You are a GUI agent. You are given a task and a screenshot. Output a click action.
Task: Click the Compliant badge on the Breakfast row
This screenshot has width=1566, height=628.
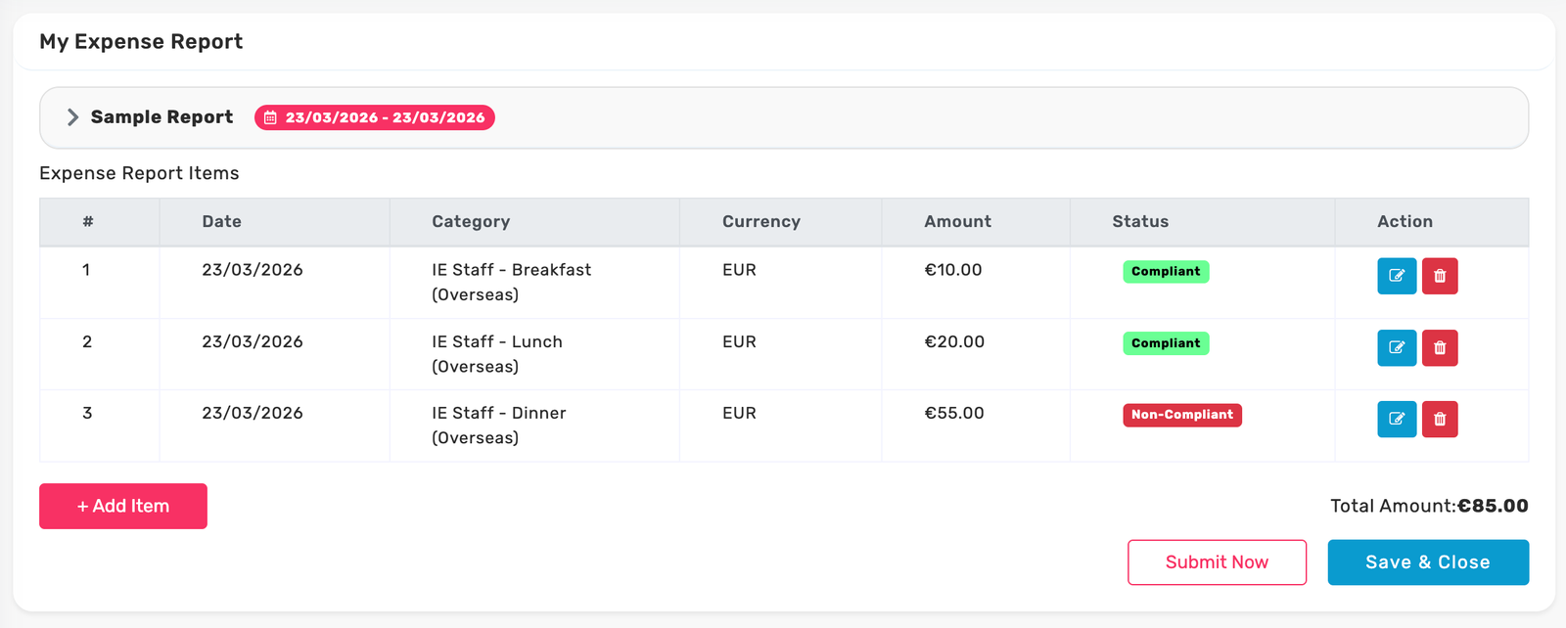click(1166, 271)
